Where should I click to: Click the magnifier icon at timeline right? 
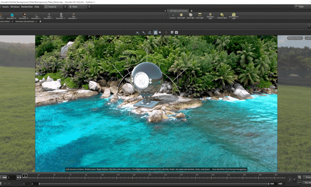pos(290,180)
